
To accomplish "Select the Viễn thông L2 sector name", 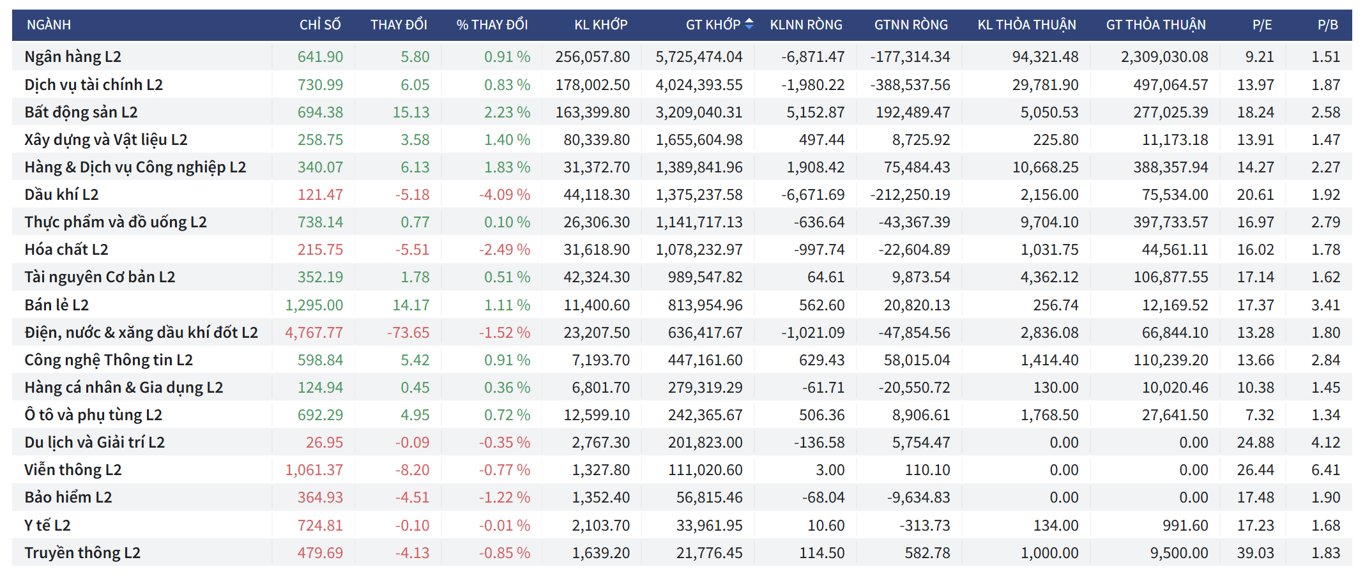I will (73, 470).
